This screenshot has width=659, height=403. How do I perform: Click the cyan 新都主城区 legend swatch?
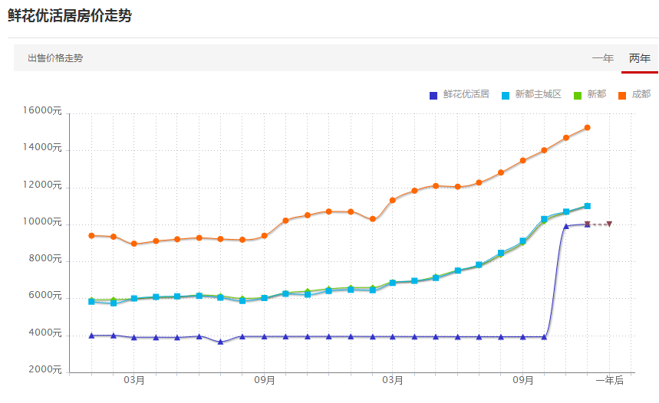506,96
